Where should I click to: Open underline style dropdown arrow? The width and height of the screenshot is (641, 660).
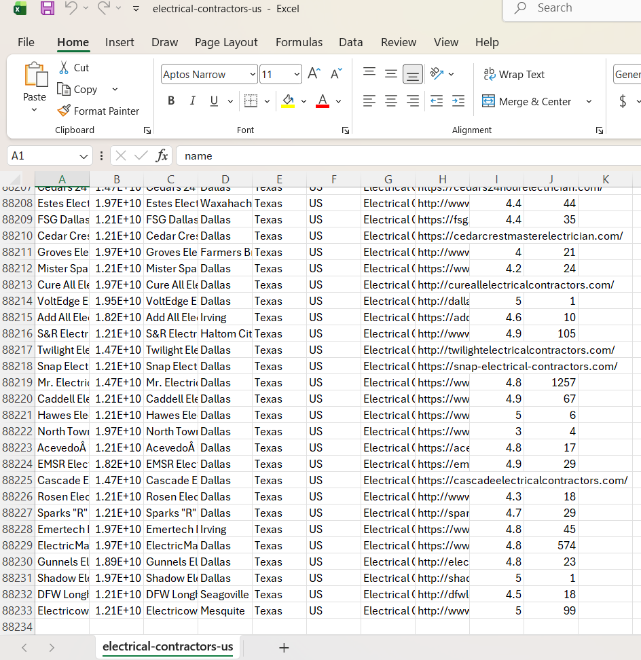(230, 101)
